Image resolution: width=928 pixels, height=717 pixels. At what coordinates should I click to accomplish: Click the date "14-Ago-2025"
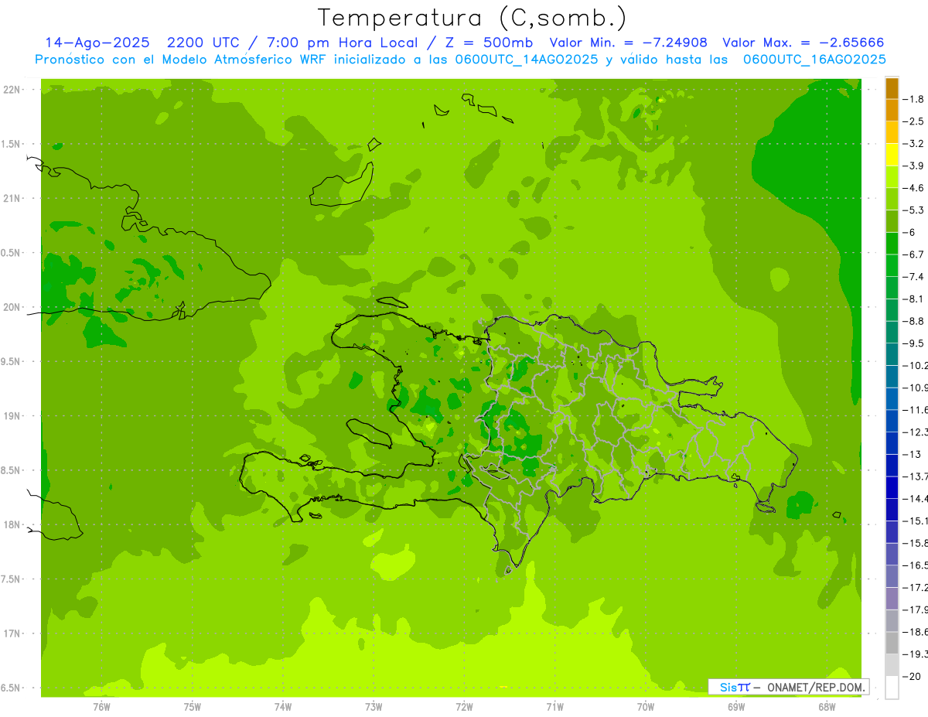(x=97, y=43)
